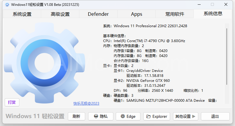Click the Windows 11 轻松设置 footer title
235x126 pixels.
[x=35, y=116]
